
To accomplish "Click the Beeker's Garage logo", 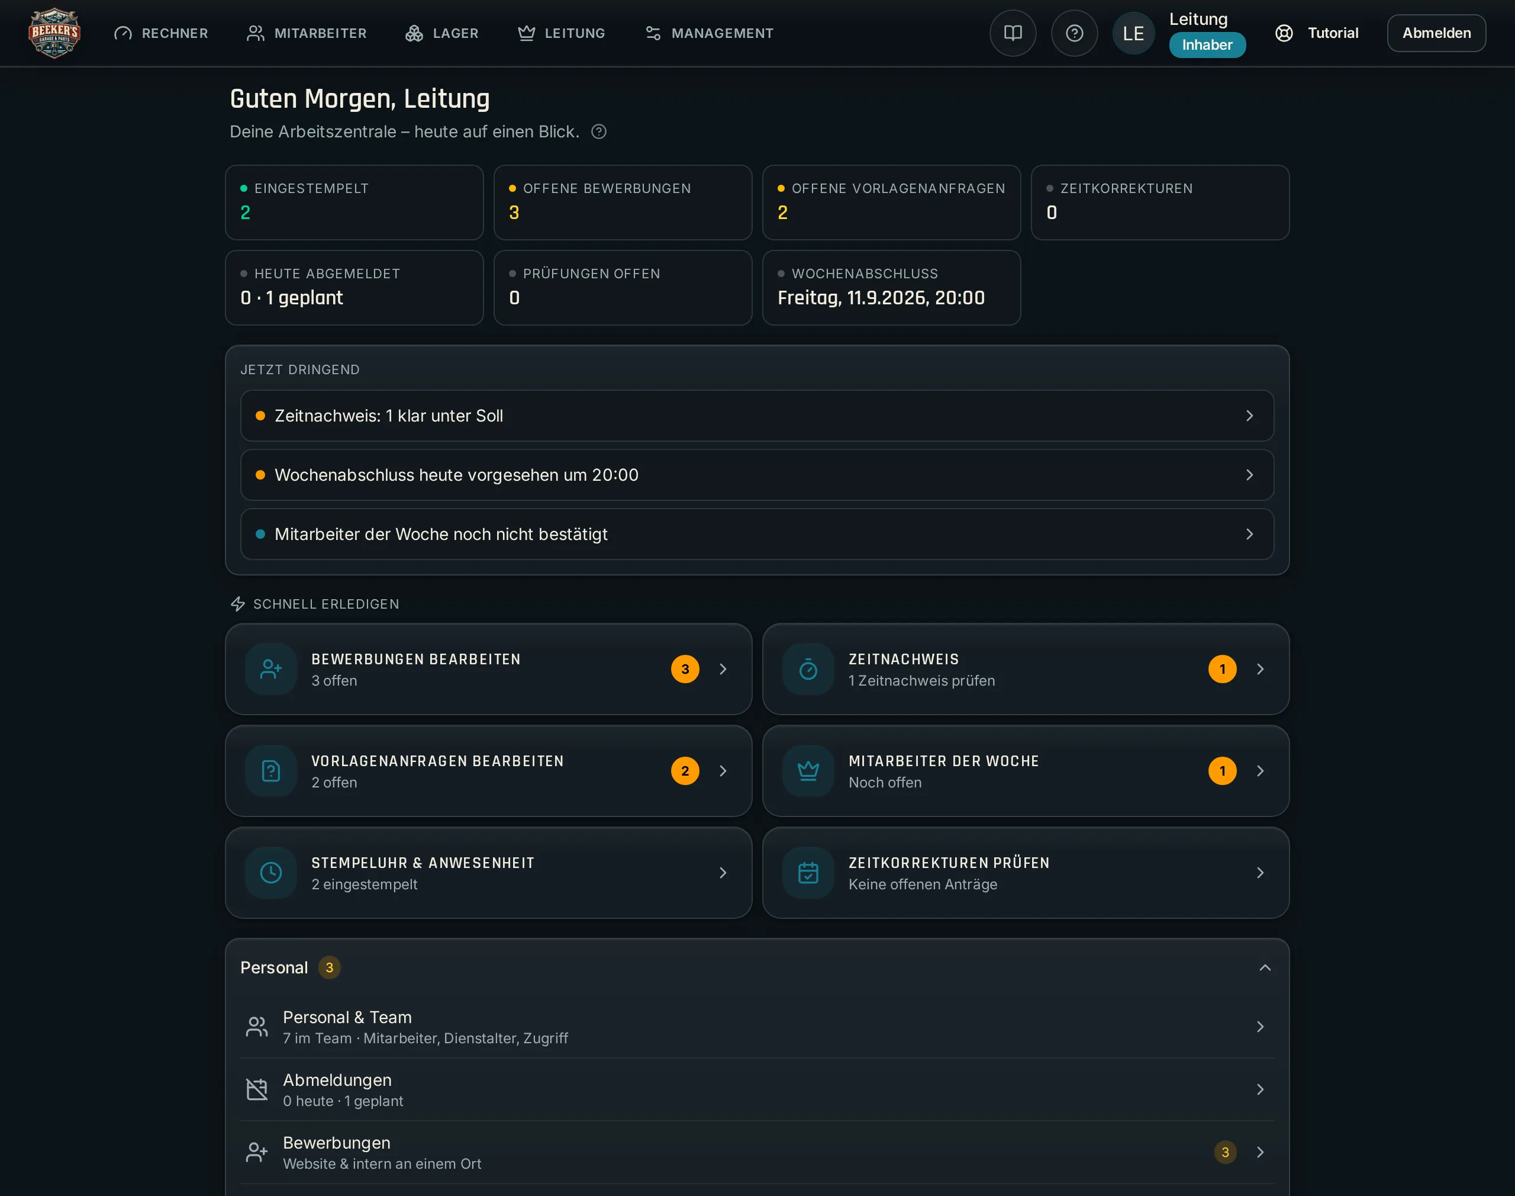I will point(54,33).
